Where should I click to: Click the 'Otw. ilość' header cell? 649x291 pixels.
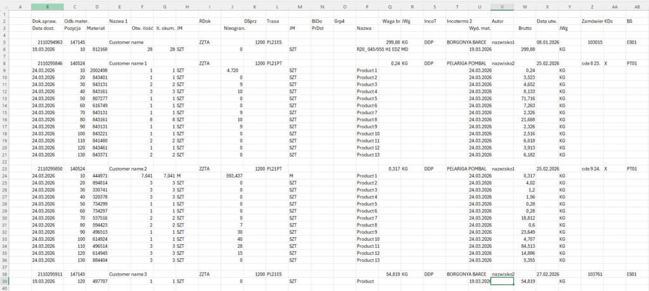[x=143, y=28]
